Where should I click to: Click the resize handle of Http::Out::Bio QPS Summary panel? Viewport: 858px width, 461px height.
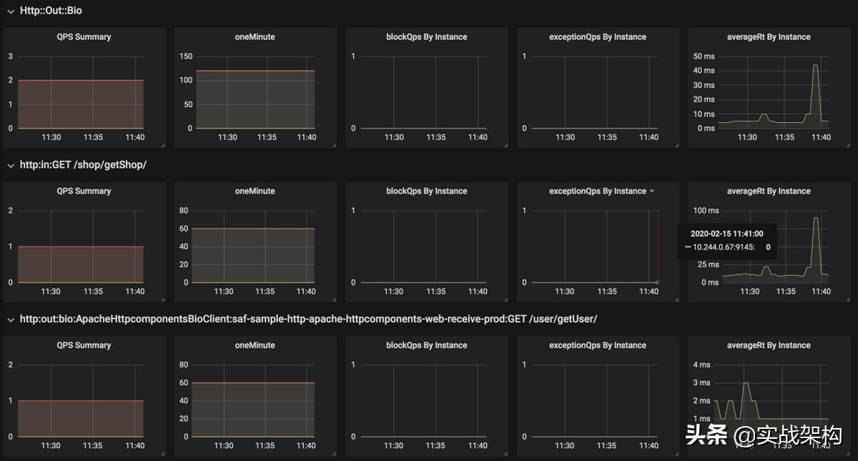click(x=163, y=146)
